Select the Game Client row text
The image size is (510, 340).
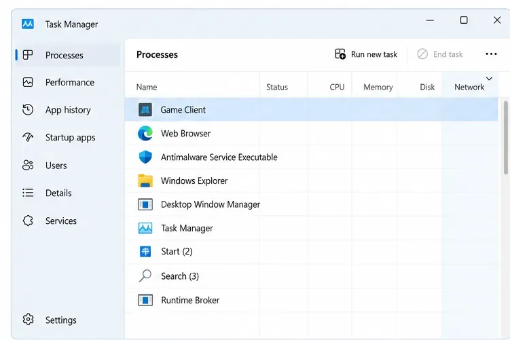(x=183, y=110)
